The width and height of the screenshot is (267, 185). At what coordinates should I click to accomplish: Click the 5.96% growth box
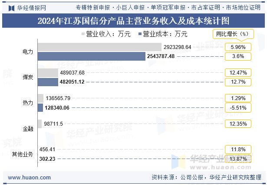tap(238, 47)
